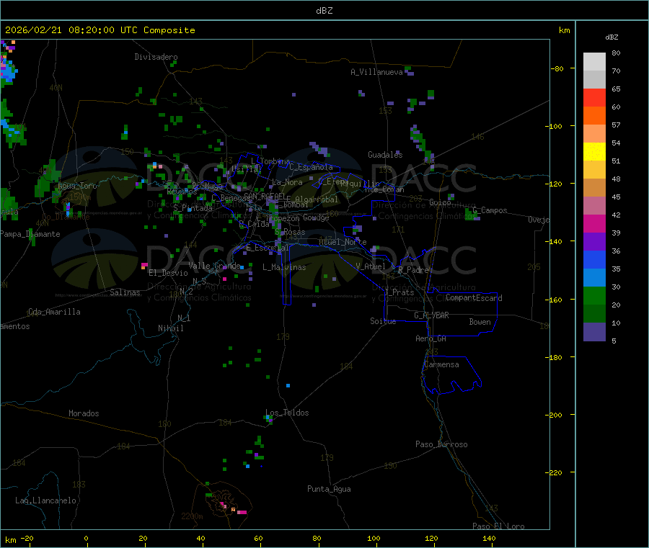Click the La_Nora label
The height and width of the screenshot is (548, 649).
(287, 182)
